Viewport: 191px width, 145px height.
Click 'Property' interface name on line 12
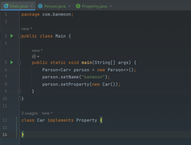86,120
